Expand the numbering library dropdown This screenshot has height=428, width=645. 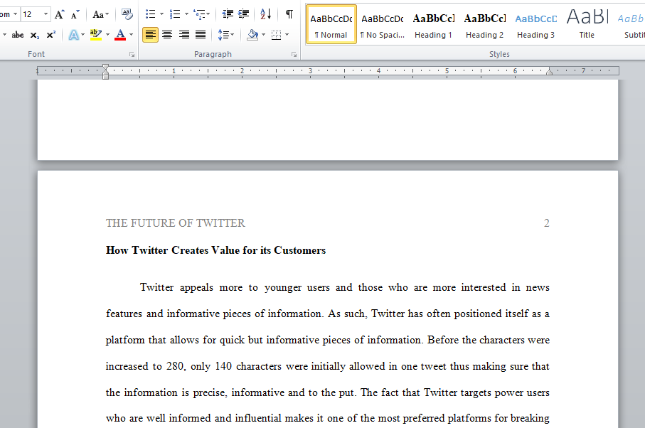(186, 14)
